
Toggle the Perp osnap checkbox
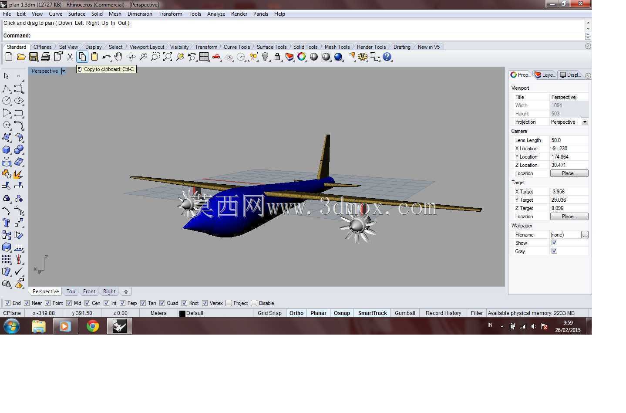122,303
